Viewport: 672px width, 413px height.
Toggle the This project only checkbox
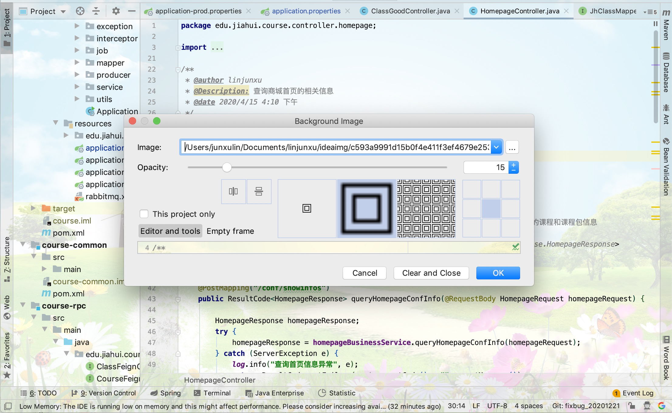click(x=143, y=214)
